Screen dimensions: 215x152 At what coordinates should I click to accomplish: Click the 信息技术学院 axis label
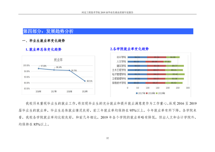click(x=119, y=83)
